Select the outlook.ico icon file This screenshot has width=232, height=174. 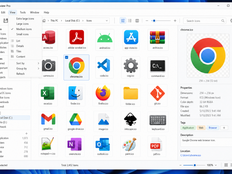tap(103, 146)
